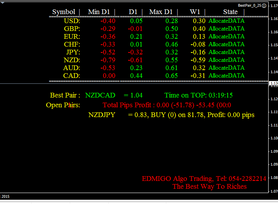Click USD Max D1 value 0.28

pos(172,21)
